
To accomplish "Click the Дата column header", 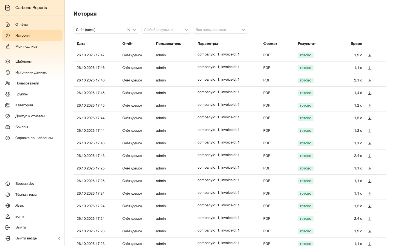I will tap(81, 44).
